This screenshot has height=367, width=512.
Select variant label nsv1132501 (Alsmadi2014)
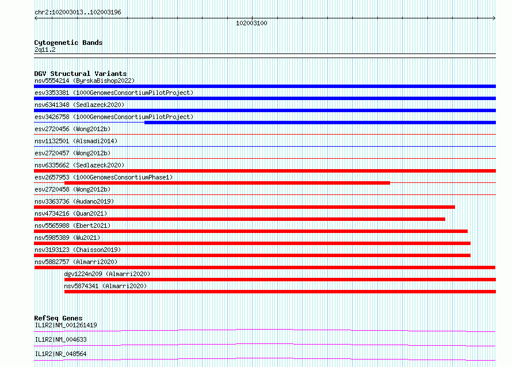(76, 141)
